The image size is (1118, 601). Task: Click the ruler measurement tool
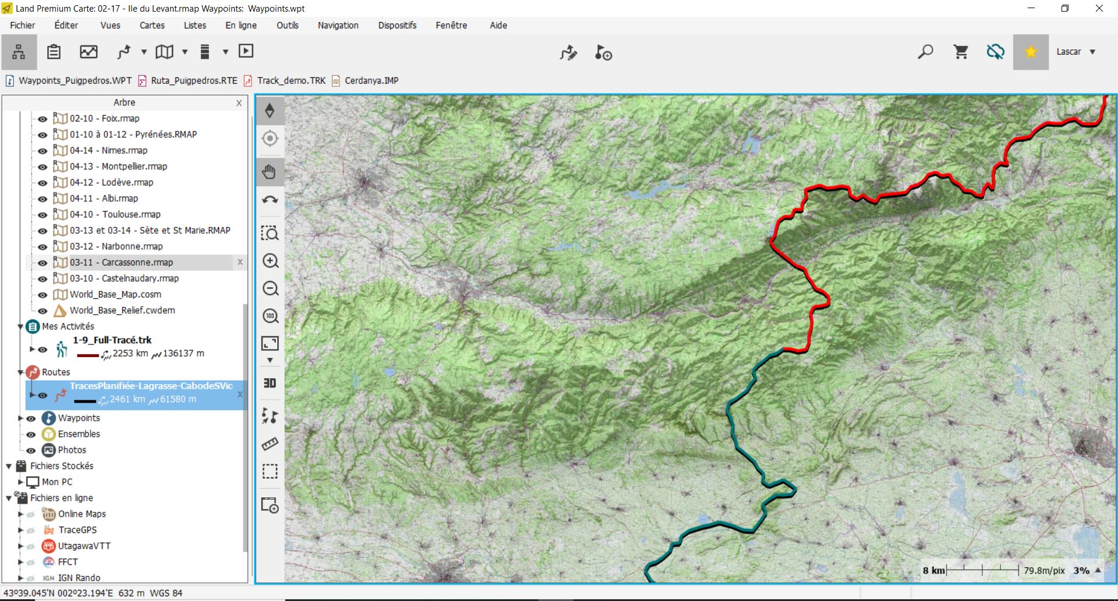270,444
